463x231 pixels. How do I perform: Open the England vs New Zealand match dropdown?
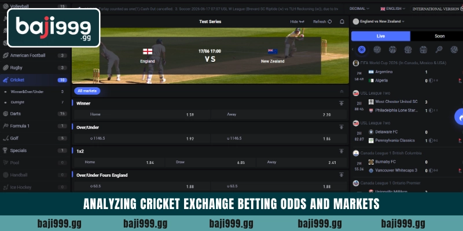tap(379, 21)
